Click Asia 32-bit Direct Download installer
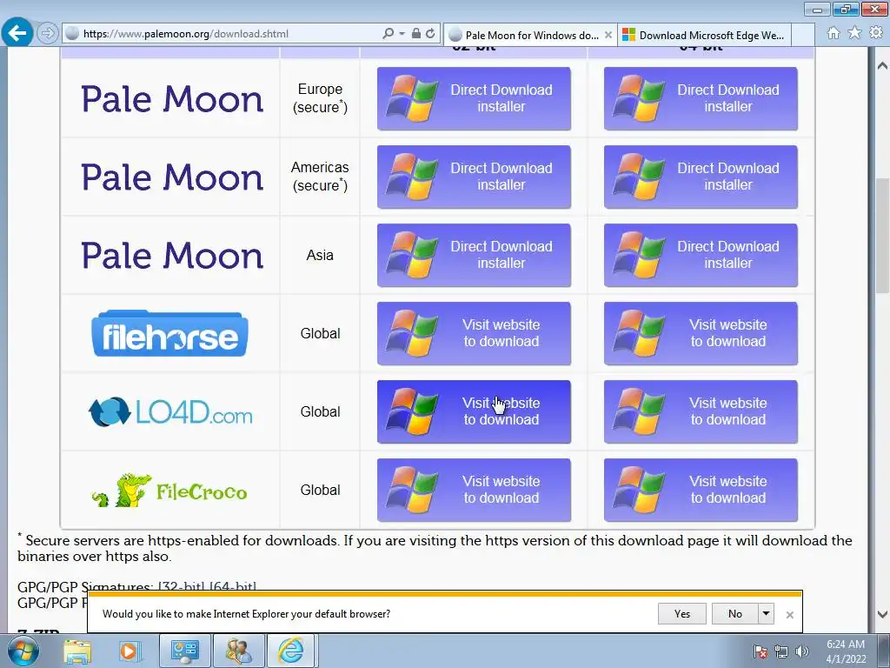 click(474, 256)
